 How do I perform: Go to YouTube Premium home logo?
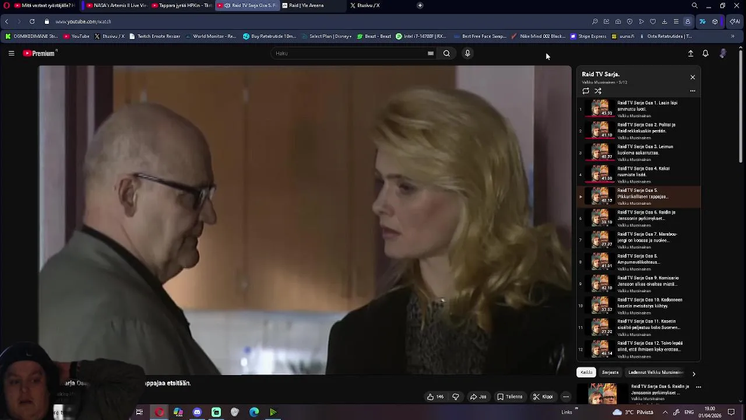pyautogui.click(x=40, y=53)
